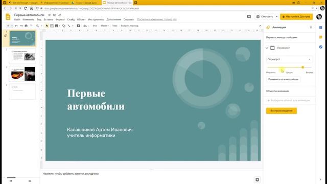The image size is (327, 184).
Task: Click the transition speed slider handle
Action: (302, 67)
